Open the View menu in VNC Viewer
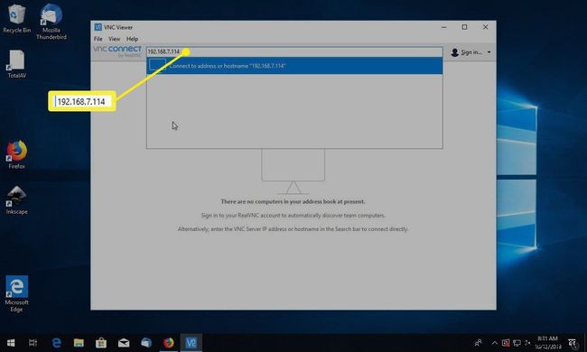 [x=114, y=39]
